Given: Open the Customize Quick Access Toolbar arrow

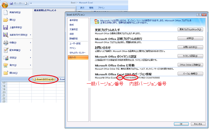Looking at the screenshot, I should pyautogui.click(x=31, y=3).
